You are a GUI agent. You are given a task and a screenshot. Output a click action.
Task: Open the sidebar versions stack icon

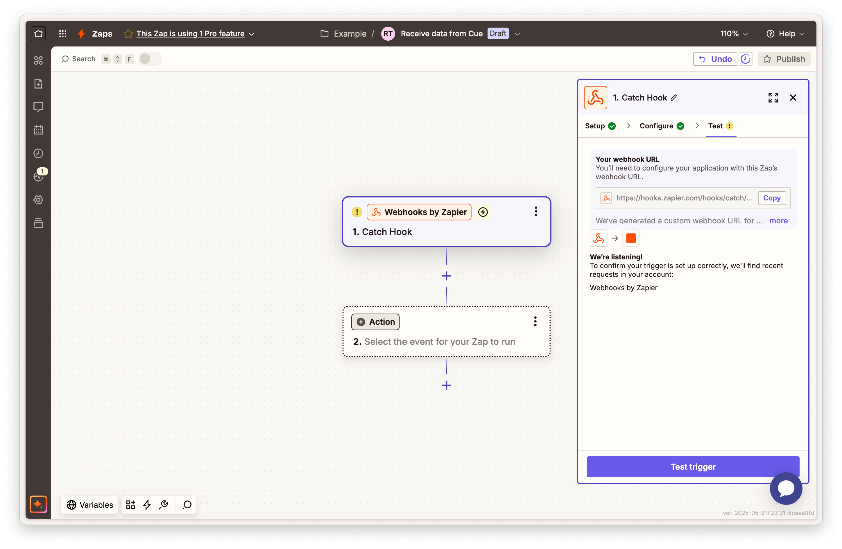coord(38,223)
